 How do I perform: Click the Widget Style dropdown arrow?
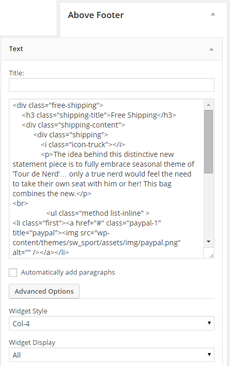209,323
